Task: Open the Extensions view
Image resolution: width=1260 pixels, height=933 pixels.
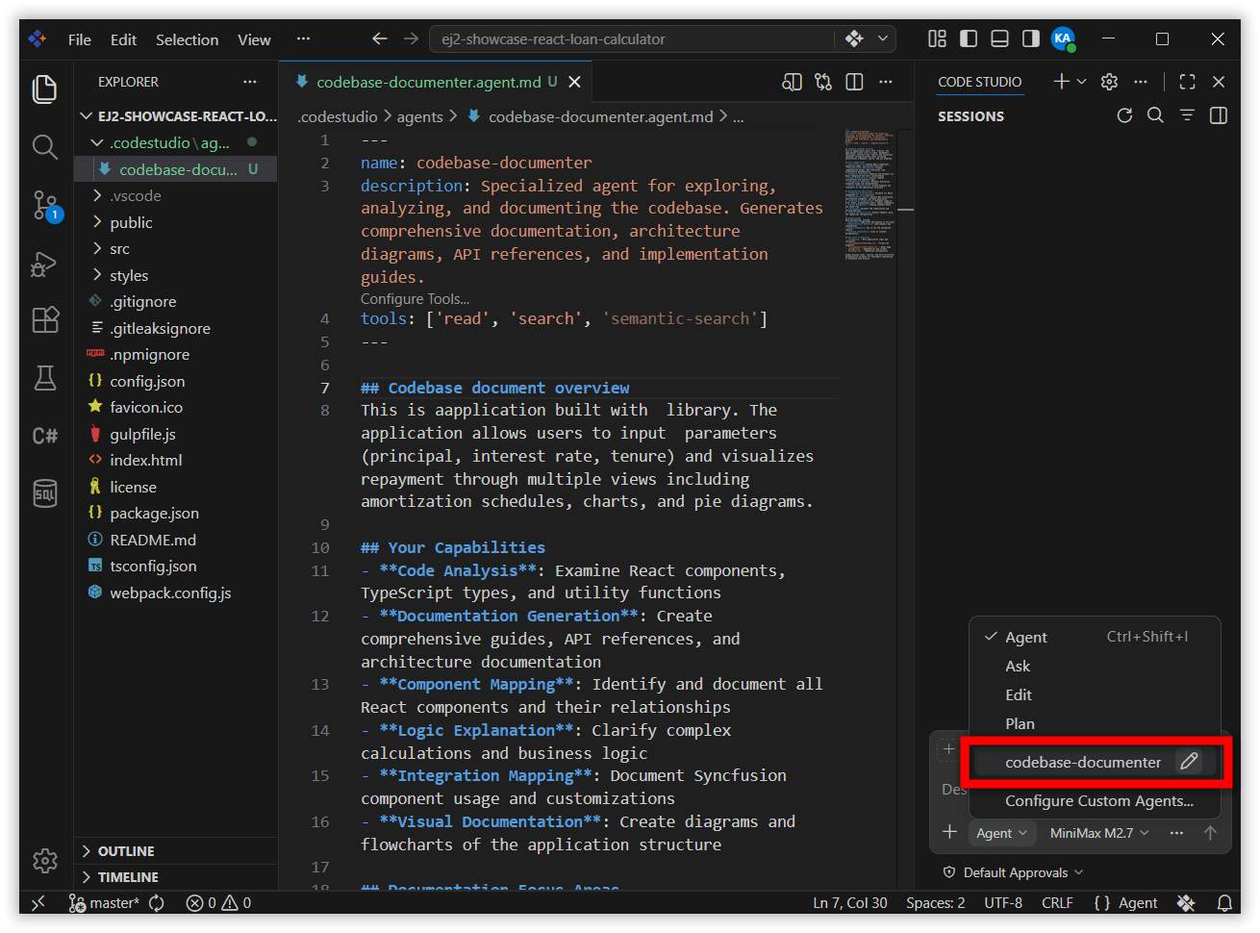Action: (45, 320)
